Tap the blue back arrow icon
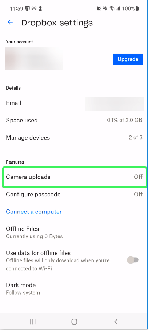The image size is (148, 330). [10, 22]
